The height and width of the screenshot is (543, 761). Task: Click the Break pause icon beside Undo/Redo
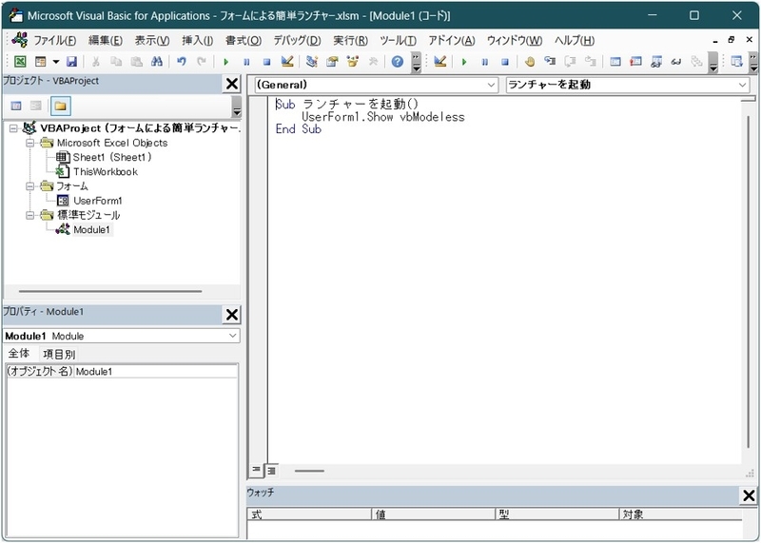coord(246,62)
